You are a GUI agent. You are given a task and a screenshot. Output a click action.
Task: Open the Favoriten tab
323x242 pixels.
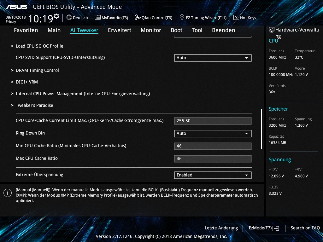click(x=26, y=30)
